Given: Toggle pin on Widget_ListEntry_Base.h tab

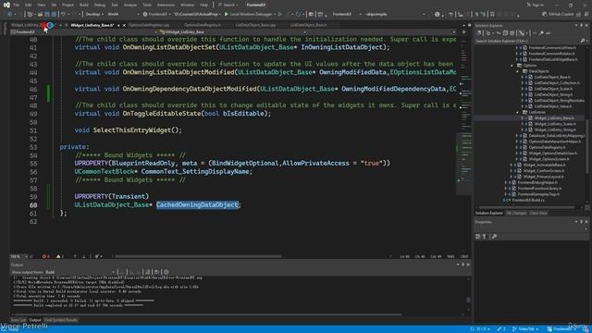Looking at the screenshot, I should point(118,25).
